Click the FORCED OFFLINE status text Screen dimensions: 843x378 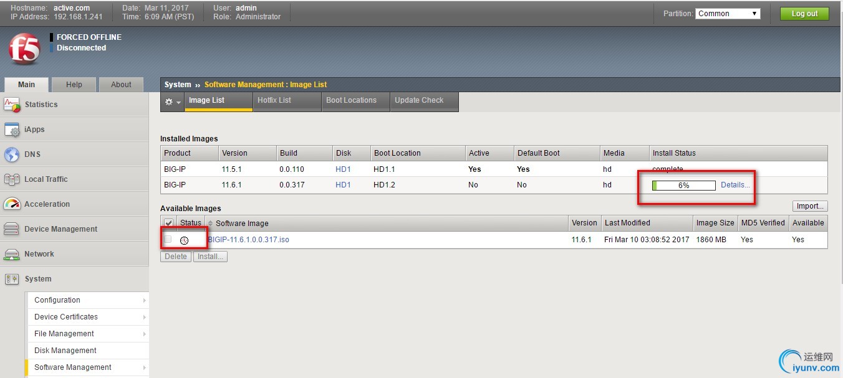point(89,37)
